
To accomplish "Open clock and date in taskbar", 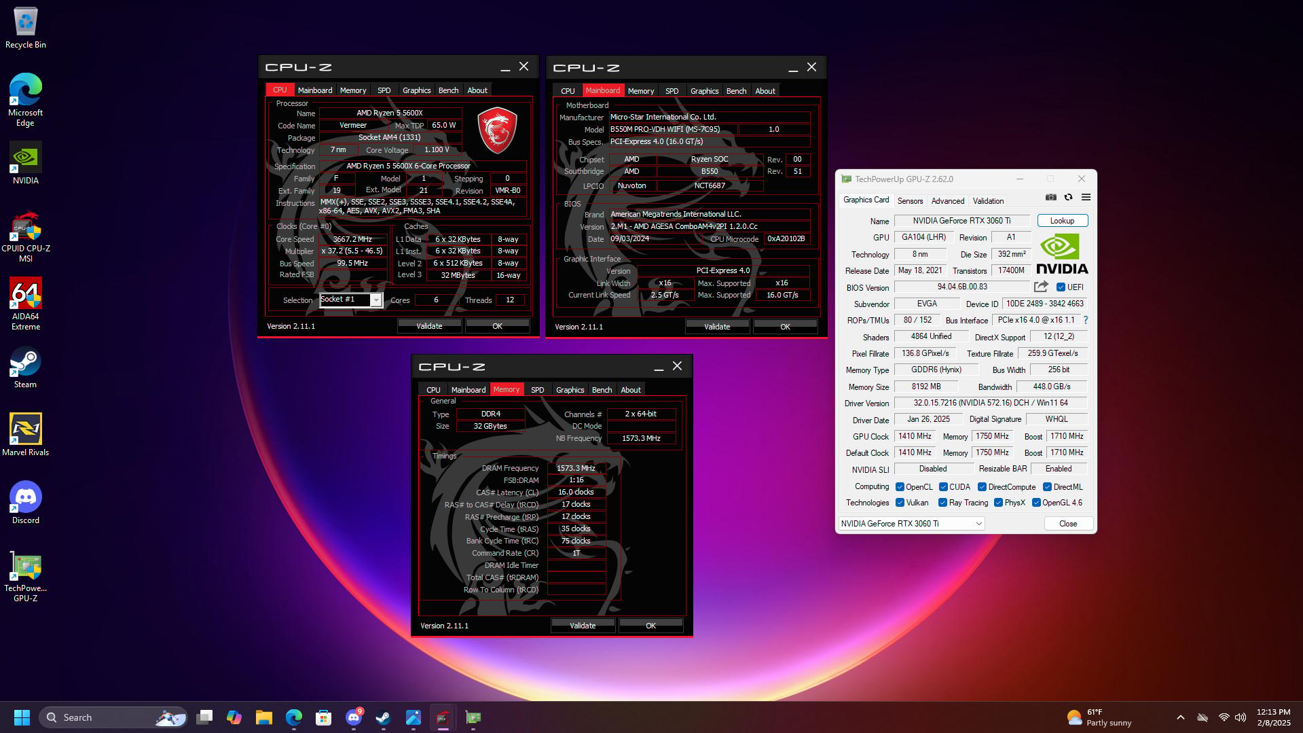I will 1273,717.
